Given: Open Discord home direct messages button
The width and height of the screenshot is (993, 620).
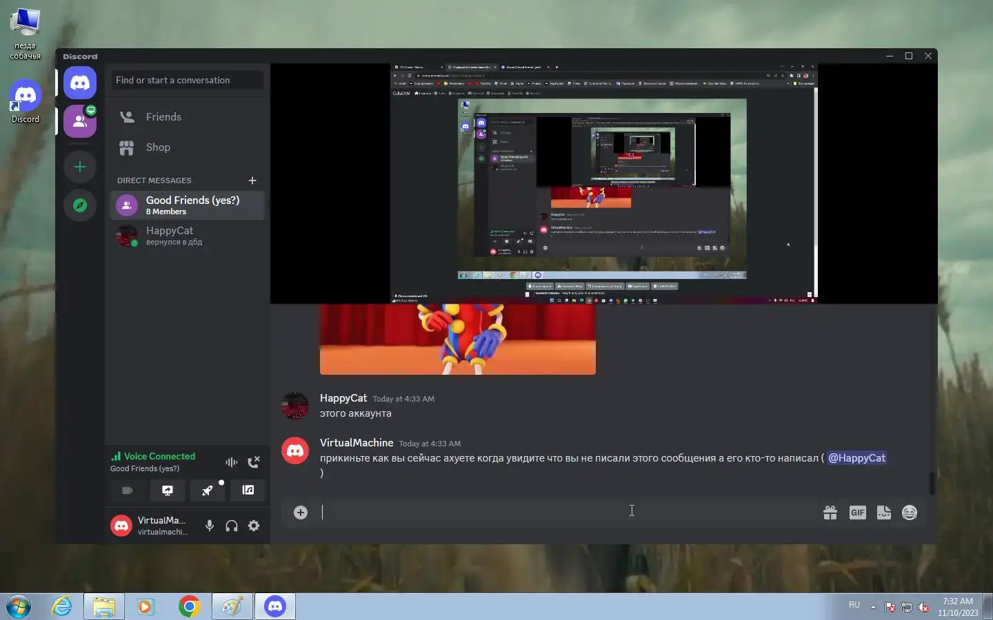Looking at the screenshot, I should 80,83.
